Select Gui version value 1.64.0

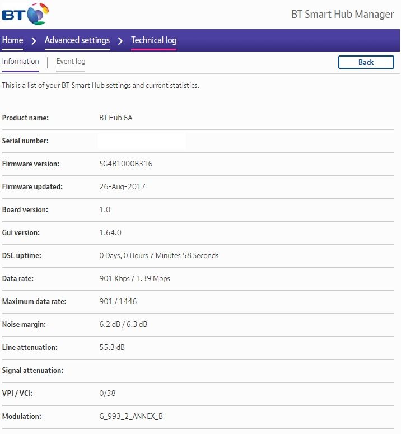point(110,232)
